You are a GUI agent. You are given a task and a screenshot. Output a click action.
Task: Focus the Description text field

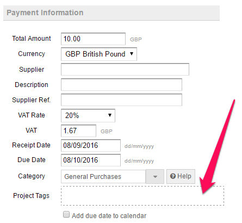tap(121, 84)
